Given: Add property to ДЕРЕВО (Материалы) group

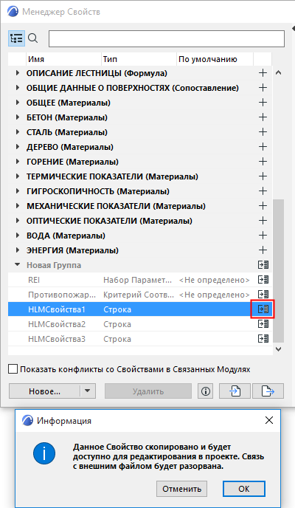Looking at the screenshot, I should [263, 147].
